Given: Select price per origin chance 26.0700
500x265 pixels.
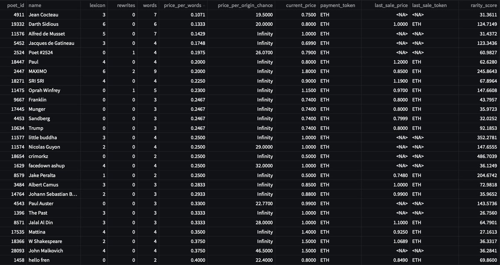Looking at the screenshot, I should coord(265,52).
